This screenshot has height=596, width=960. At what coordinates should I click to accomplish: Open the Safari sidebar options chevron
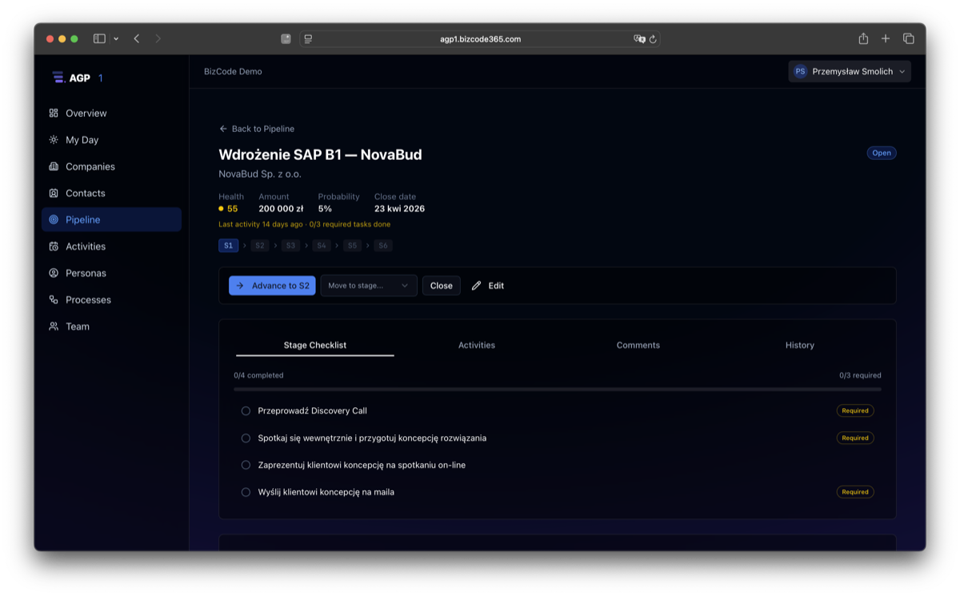click(x=116, y=39)
